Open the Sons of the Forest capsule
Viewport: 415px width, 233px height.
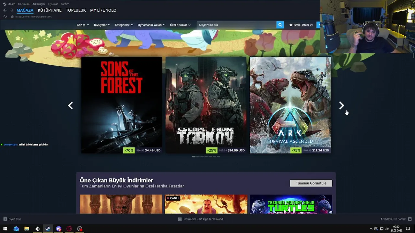tap(122, 105)
